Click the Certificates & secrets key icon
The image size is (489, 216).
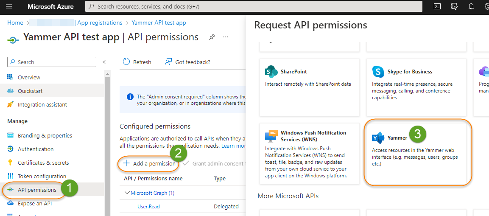[x=10, y=163]
